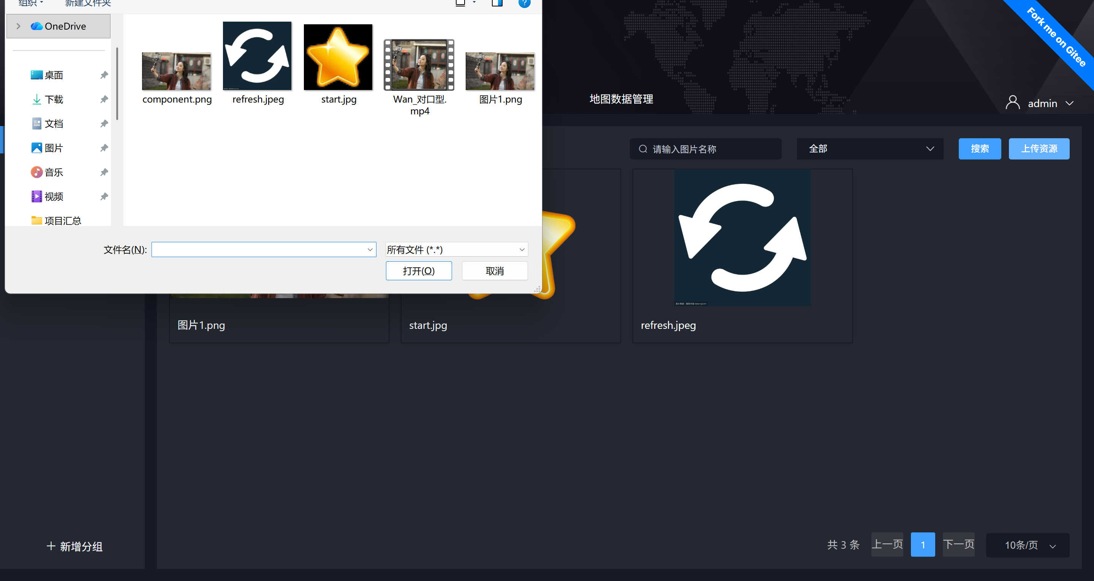This screenshot has width=1094, height=581.
Task: Click the 图片 pictures folder icon
Action: point(36,148)
